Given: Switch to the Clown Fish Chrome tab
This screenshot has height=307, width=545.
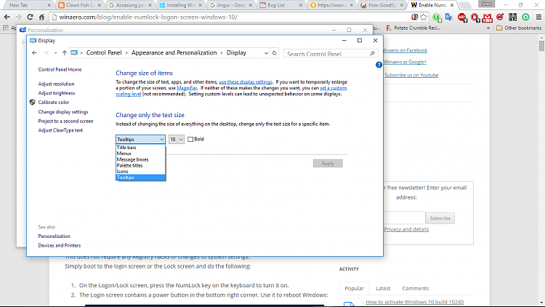Looking at the screenshot, I should coord(79,5).
